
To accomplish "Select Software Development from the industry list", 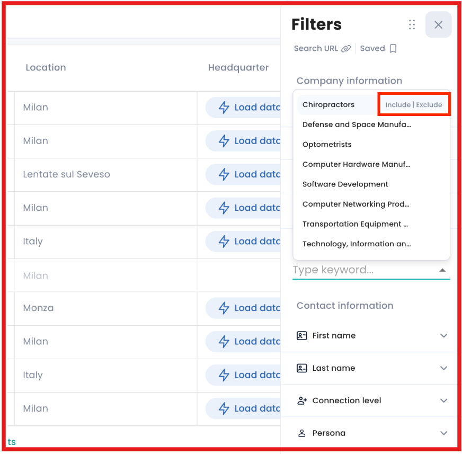I will tap(345, 184).
